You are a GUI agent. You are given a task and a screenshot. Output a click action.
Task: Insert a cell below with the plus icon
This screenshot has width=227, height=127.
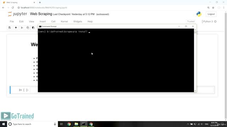[x=16, y=28]
